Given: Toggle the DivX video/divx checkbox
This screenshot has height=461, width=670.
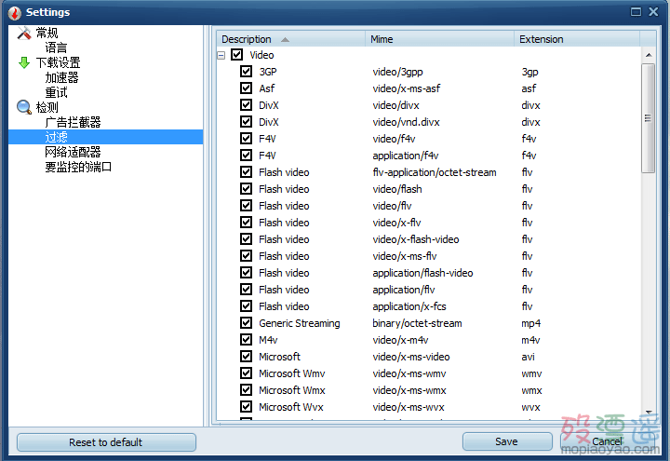Looking at the screenshot, I should (246, 104).
